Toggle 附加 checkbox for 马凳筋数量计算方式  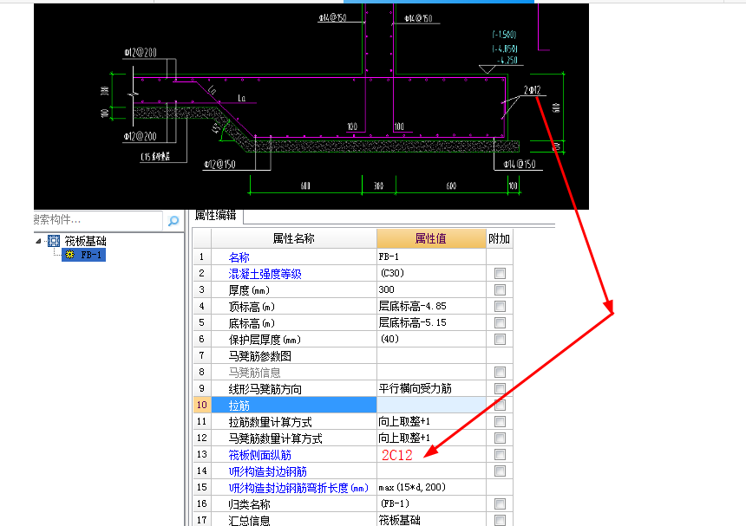click(x=500, y=438)
